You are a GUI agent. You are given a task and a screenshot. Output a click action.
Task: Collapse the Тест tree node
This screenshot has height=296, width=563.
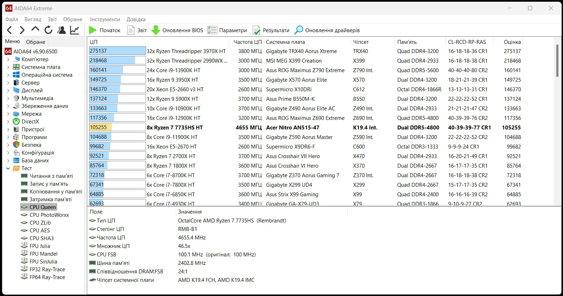8,168
